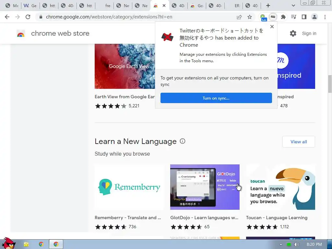Click the chrome web store logo
This screenshot has width=332, height=249.
coord(21,33)
